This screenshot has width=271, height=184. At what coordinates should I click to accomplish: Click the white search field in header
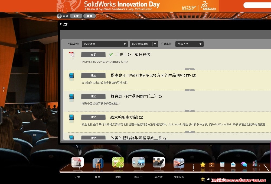pos(257,5)
